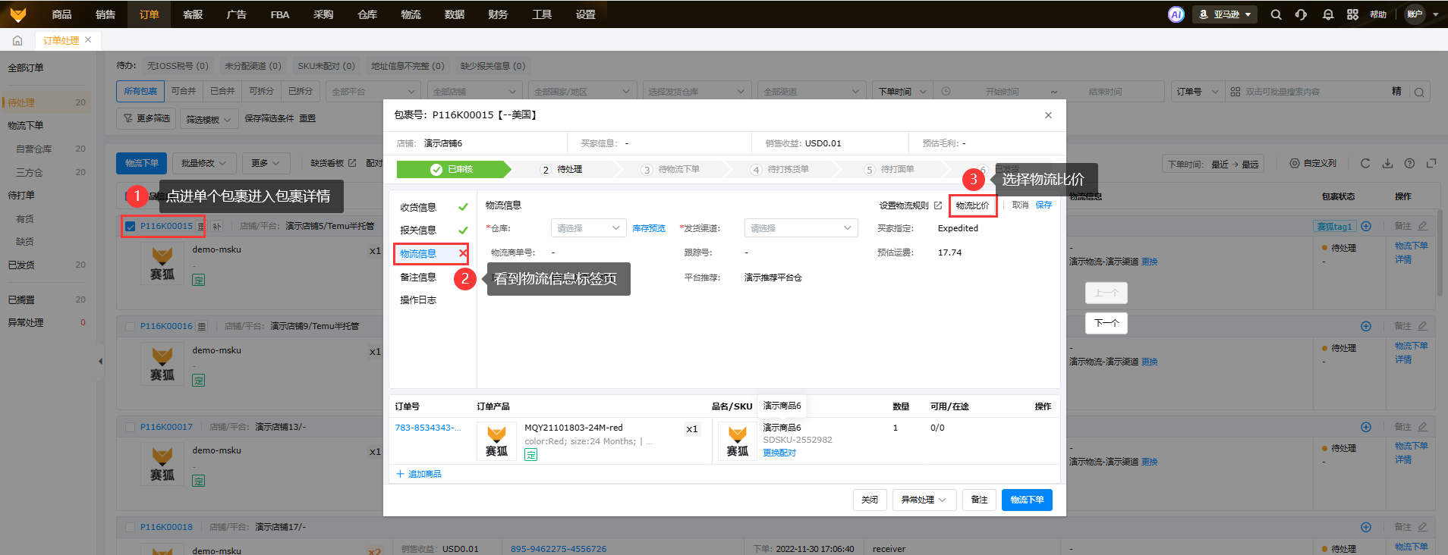This screenshot has height=555, width=1448.
Task: Click the global search magnifier in top bar
Action: [1276, 14]
